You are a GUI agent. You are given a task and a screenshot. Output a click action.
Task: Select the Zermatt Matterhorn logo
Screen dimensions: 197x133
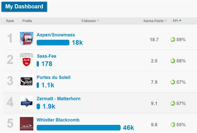point(26,103)
